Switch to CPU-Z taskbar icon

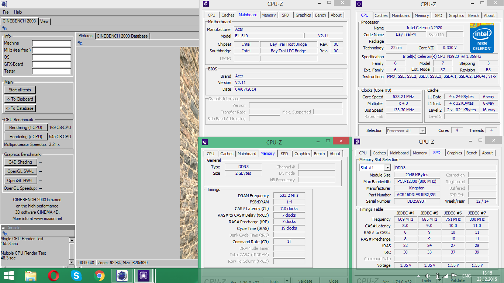(143, 276)
